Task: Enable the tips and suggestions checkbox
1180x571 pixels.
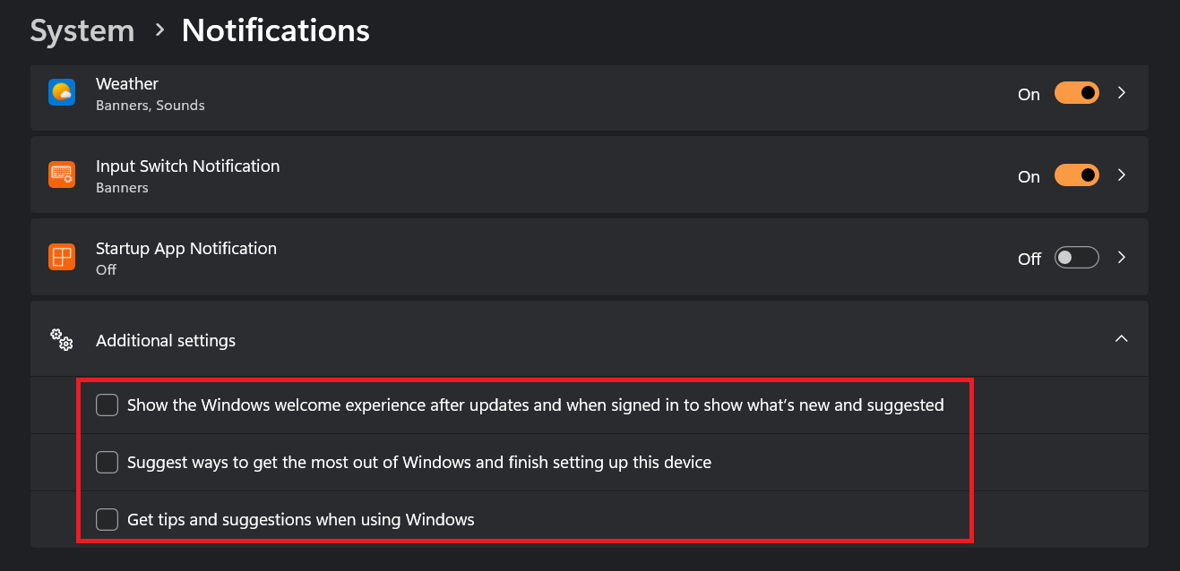Action: tap(108, 519)
